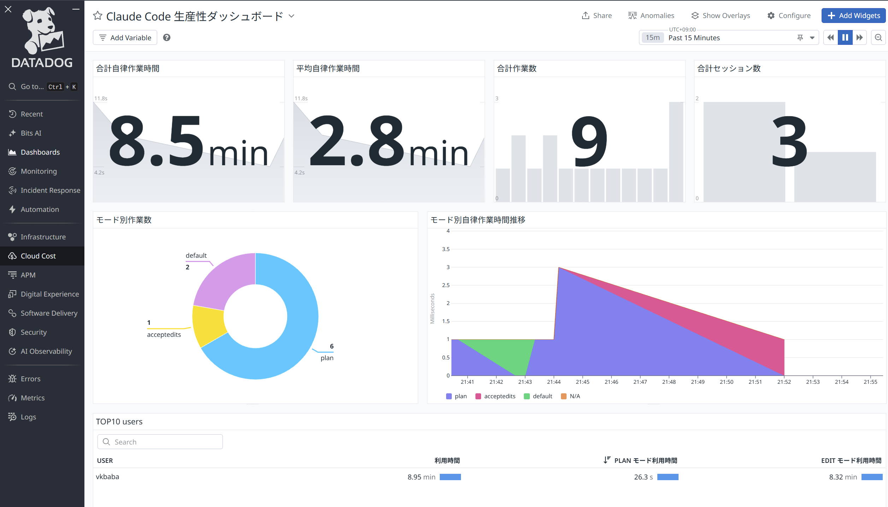Click the Add Variable button
Screen dimensions: 888x507
[125, 37]
